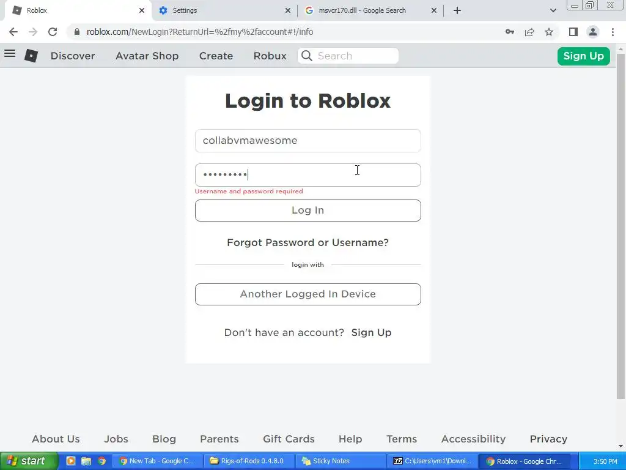Screen dimensions: 626x470
Task: Focus the username field showing collabvmawesome
Action: click(x=308, y=141)
